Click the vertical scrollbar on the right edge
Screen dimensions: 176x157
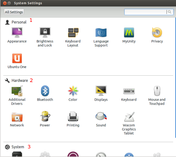pos(175,78)
